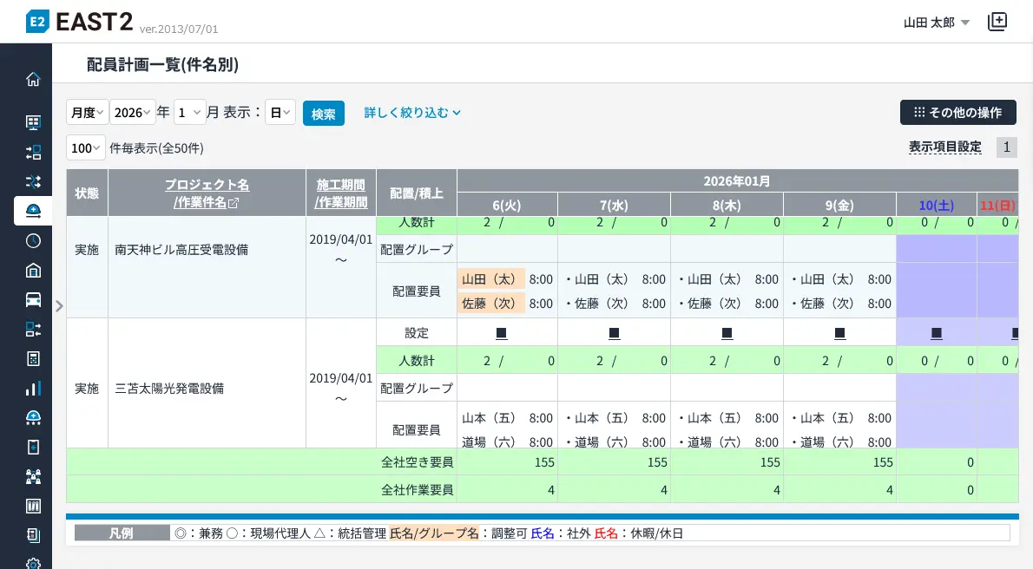
Task: Open the 月度 dropdown
Action: 87,113
